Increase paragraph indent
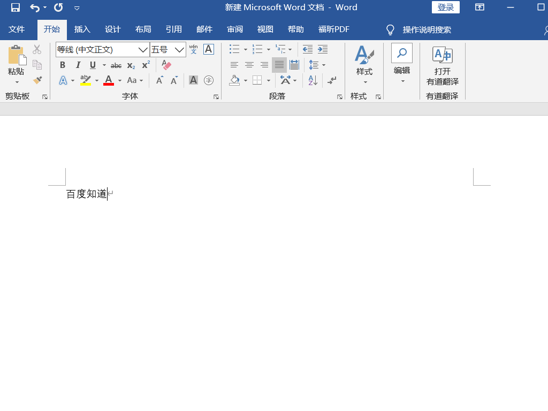This screenshot has width=548, height=411. [x=322, y=49]
